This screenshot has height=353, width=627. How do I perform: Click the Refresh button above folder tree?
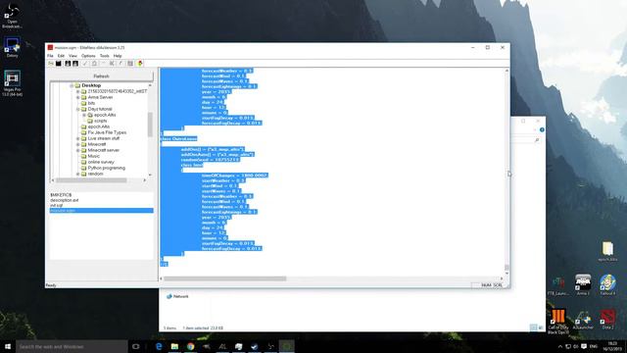coord(101,76)
